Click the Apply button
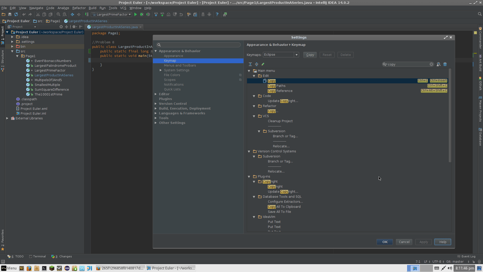This screenshot has height=272, width=483. click(424, 242)
